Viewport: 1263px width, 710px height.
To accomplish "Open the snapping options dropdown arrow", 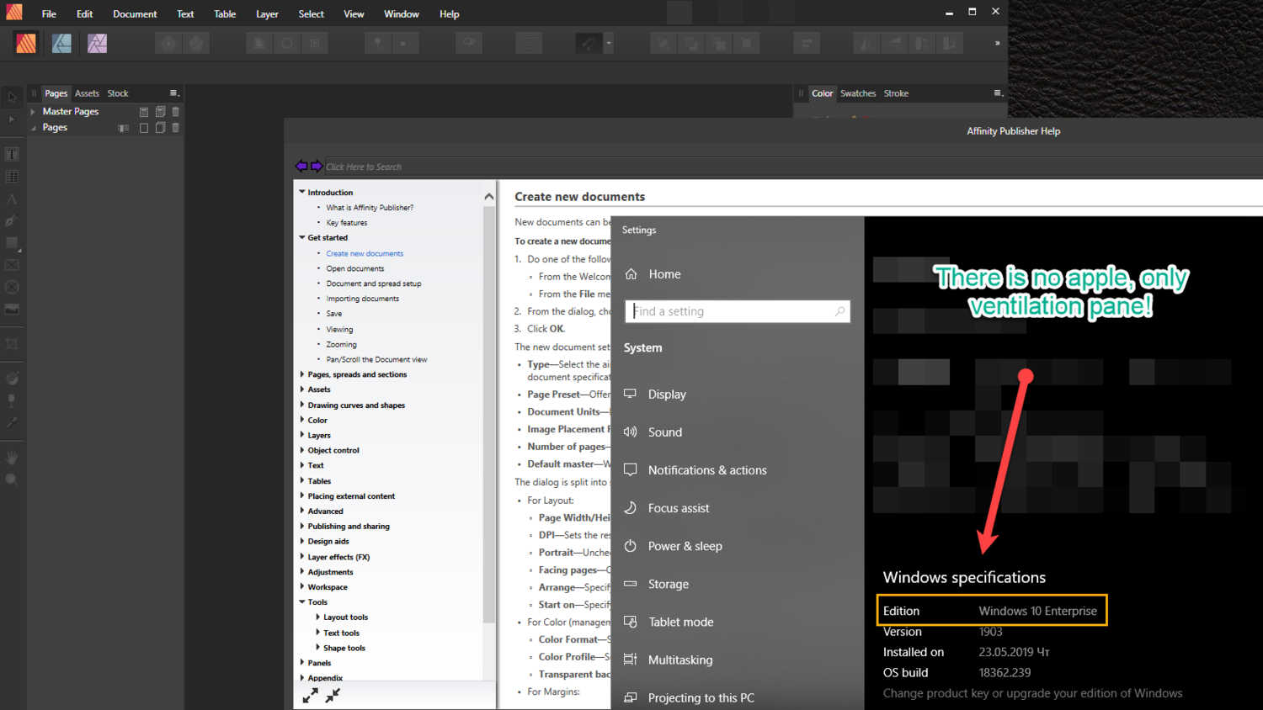I will coord(609,43).
